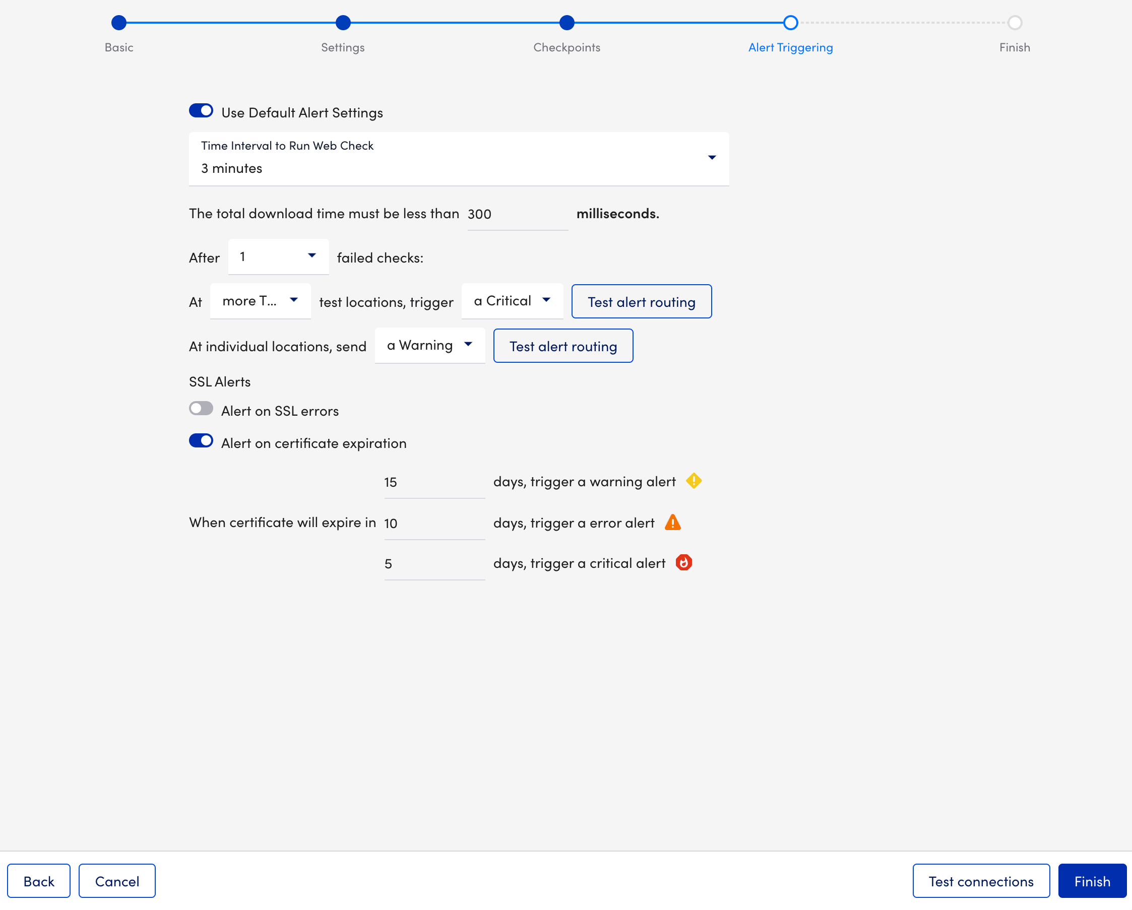Screen dimensions: 1132x910
Task: Select the Finish step tab
Action: 1014,22
